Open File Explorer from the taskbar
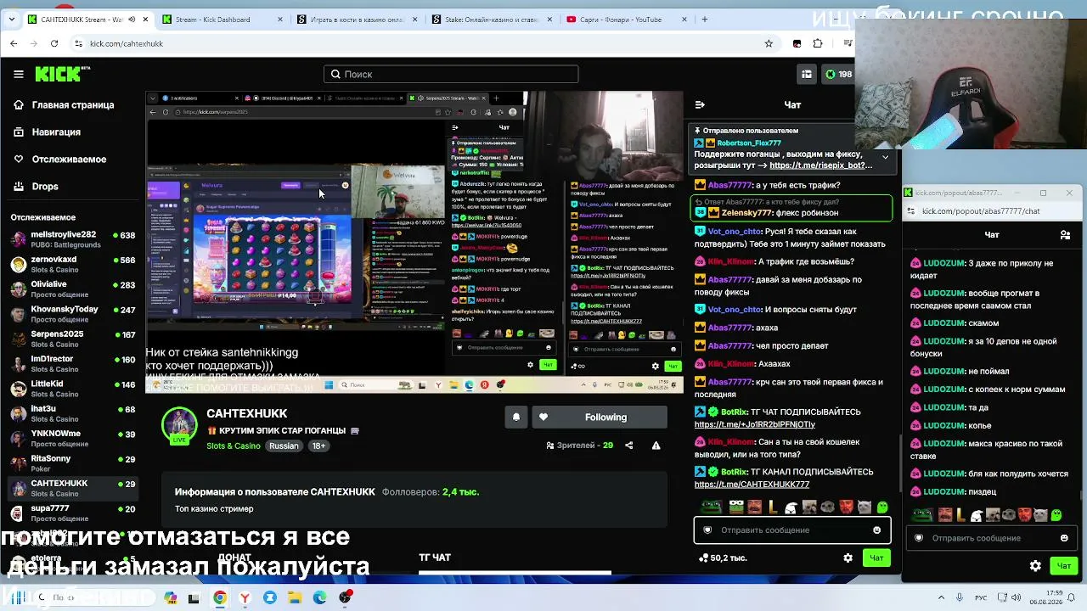 (x=295, y=598)
